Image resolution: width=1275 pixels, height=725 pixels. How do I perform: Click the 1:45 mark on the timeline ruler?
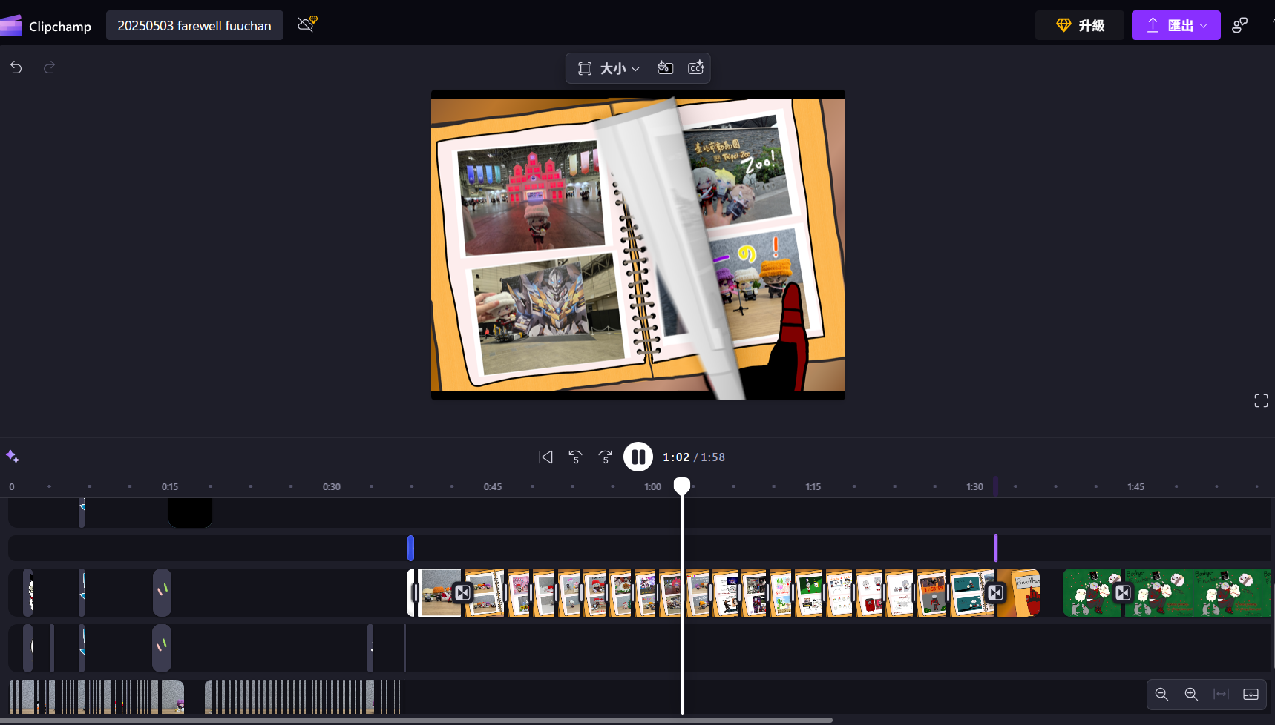coord(1135,487)
